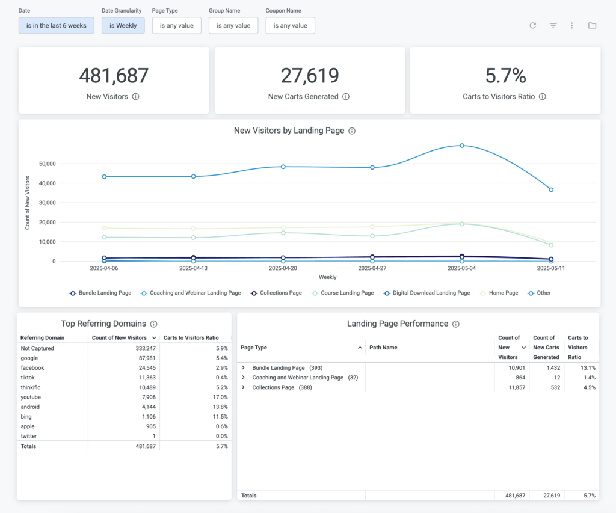Expand the Bundle Landing Page row

[244, 367]
